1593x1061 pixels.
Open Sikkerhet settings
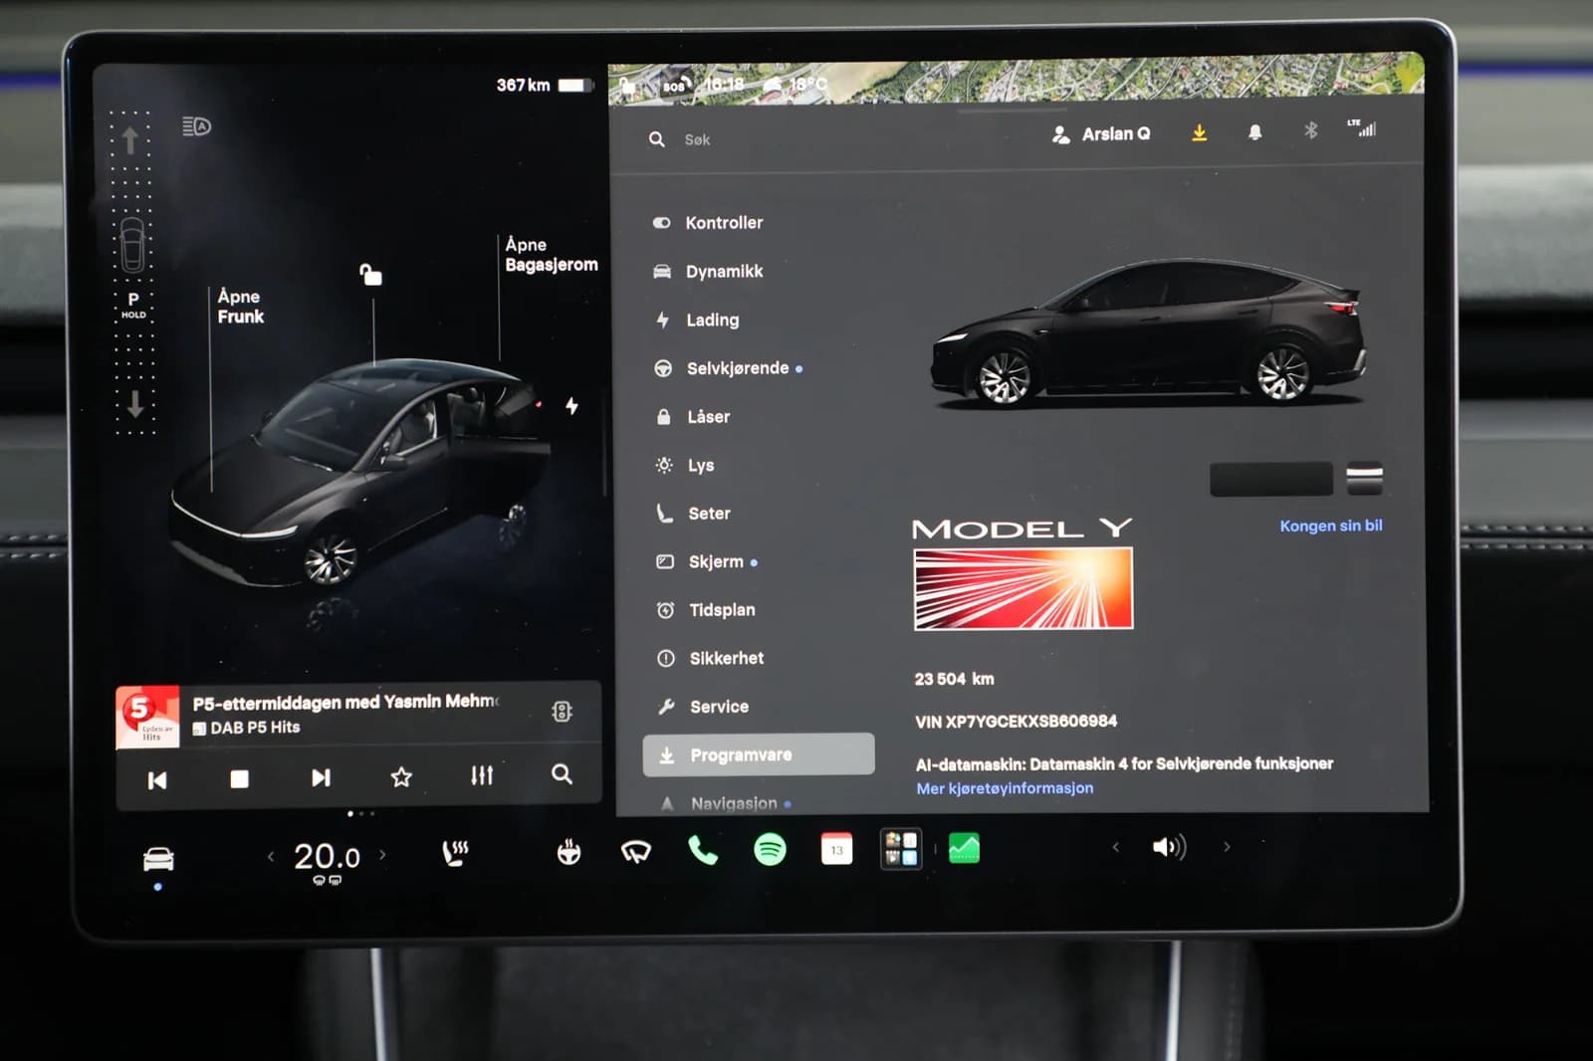pyautogui.click(x=711, y=658)
